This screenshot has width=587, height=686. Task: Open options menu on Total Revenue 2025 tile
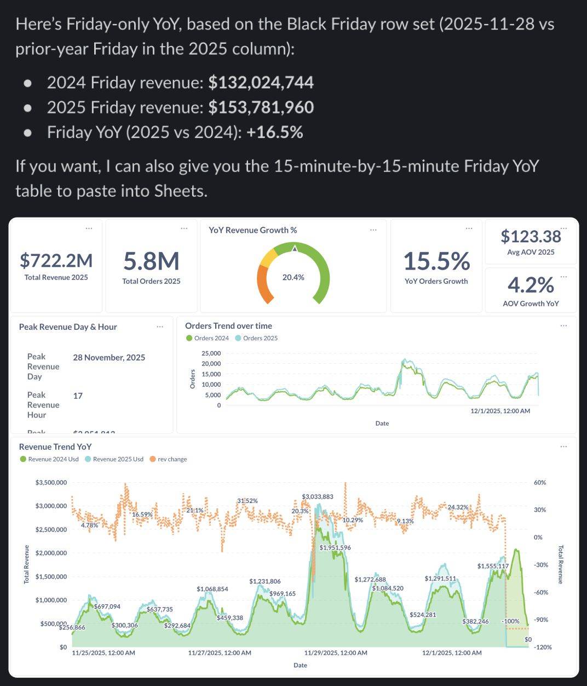click(x=89, y=228)
